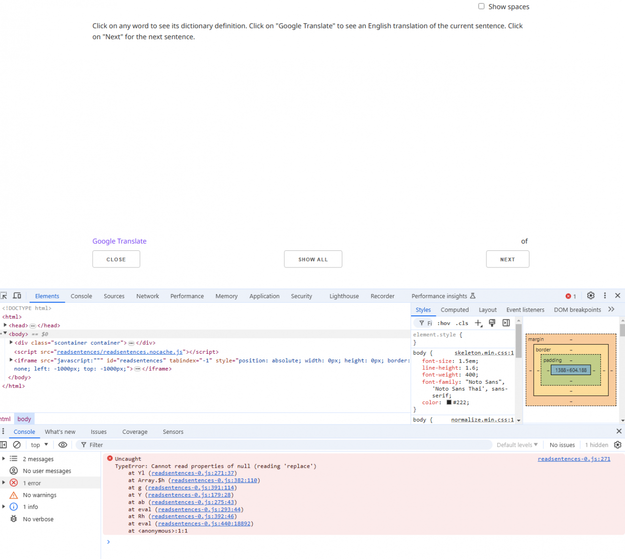Open the DOM breakpoints pane tab
625x559 pixels.
[577, 310]
